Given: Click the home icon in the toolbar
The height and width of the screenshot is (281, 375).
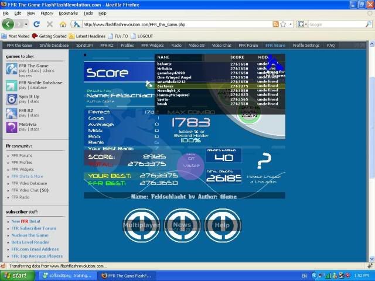Looking at the screenshot, I should click(x=63, y=24).
